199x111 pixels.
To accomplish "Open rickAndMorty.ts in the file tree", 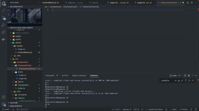I will (x=25, y=52).
